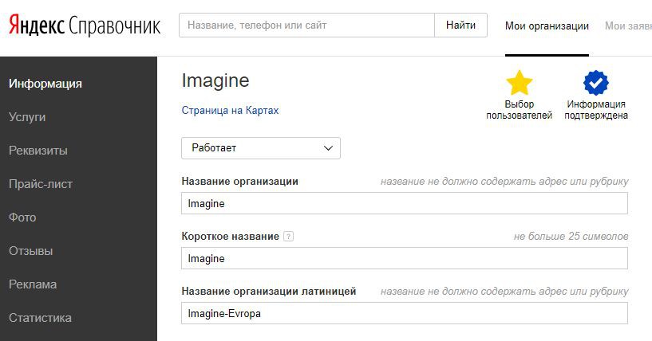The width and height of the screenshot is (652, 341).
Task: Switch to the Мои заявки tab
Action: tap(627, 26)
